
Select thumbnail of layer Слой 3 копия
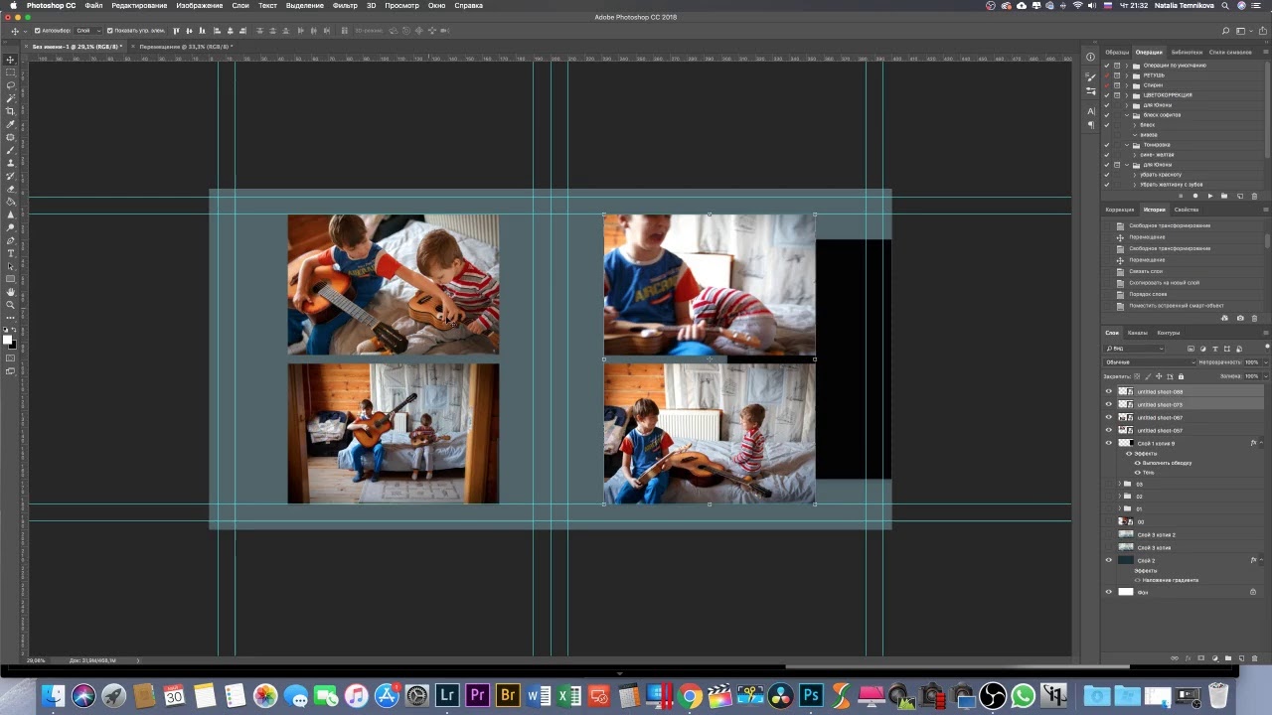1126,547
